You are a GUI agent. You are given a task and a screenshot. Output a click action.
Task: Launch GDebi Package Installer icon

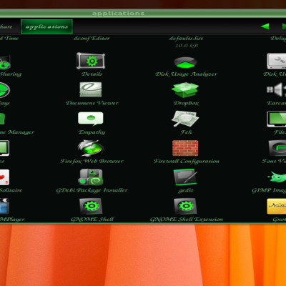click(91, 177)
